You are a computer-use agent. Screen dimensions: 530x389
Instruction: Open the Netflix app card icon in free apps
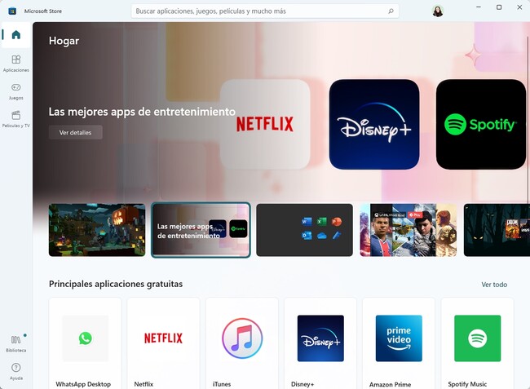pyautogui.click(x=163, y=338)
